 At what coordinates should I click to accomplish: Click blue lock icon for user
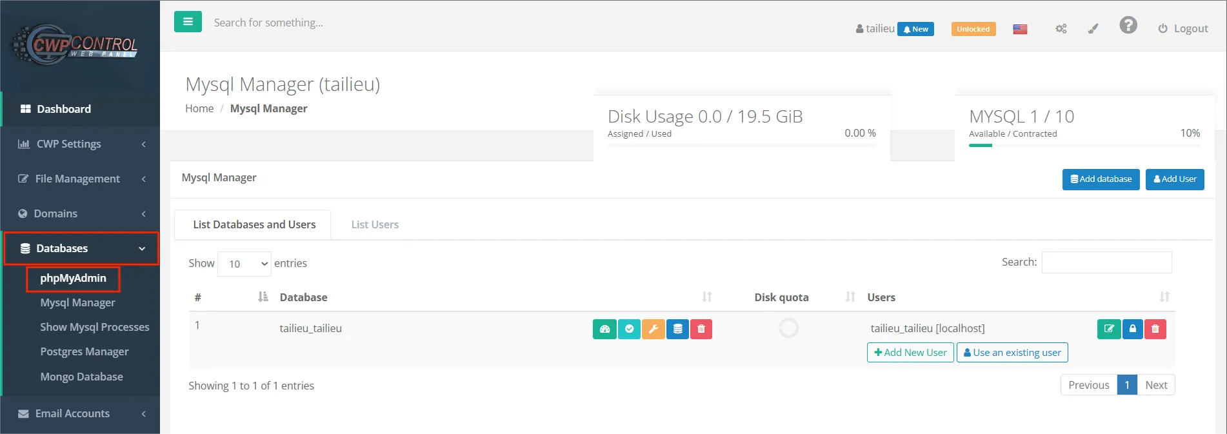coord(1133,329)
